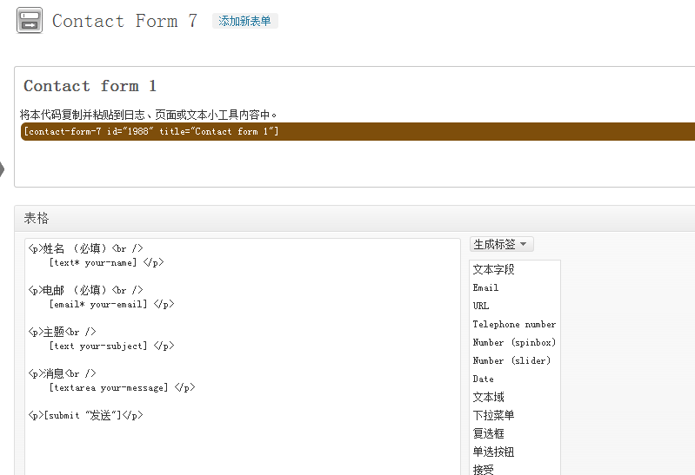Click the Contact Form 7 plugin icon
695x475 pixels.
pyautogui.click(x=30, y=20)
